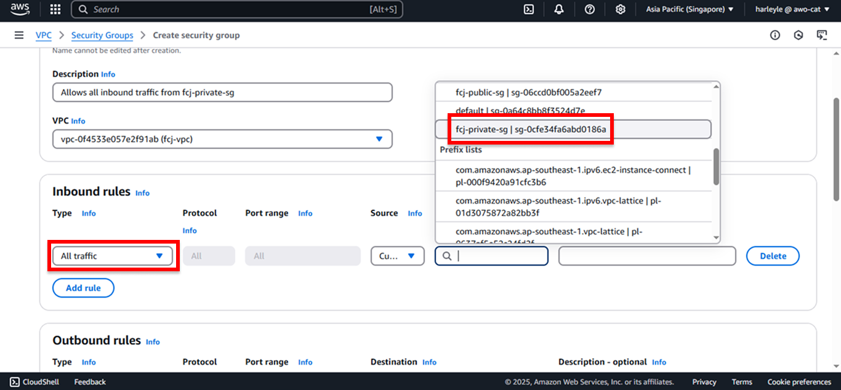Screen dimensions: 841x390
Task: Open Info link beside Outbound Port range
Action: [x=305, y=362]
